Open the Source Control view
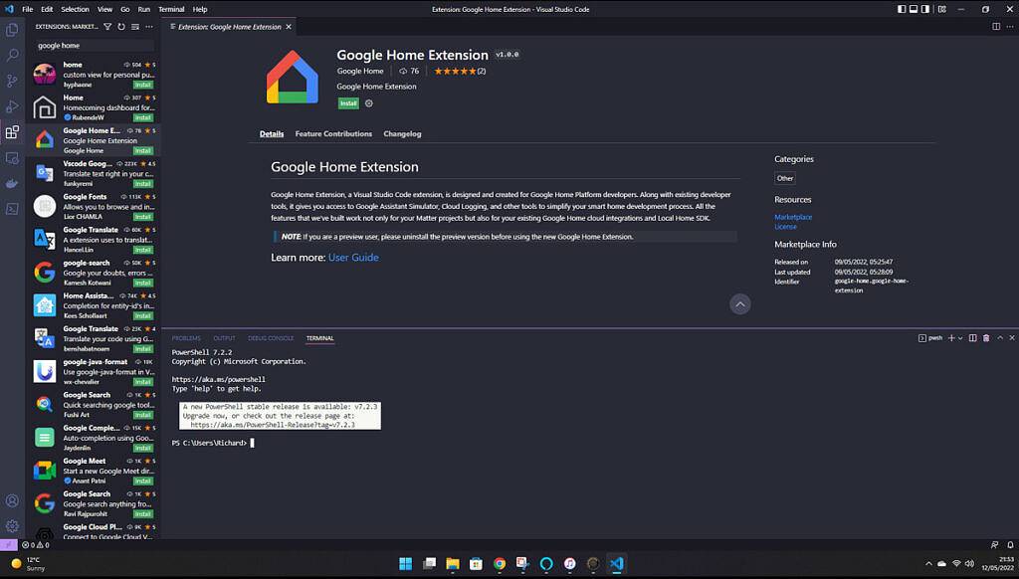This screenshot has height=579, width=1019. [x=12, y=80]
